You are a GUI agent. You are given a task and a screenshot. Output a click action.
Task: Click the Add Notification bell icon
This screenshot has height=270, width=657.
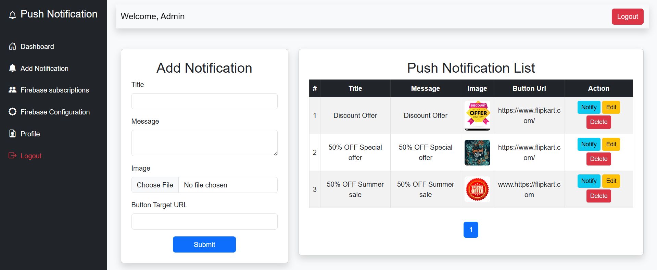click(12, 68)
